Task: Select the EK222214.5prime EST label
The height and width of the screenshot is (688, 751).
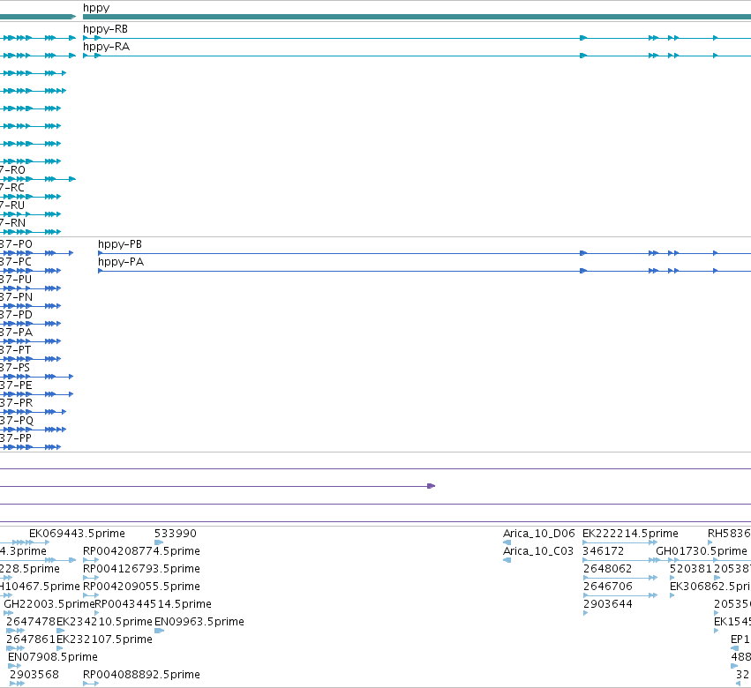Action: [630, 534]
